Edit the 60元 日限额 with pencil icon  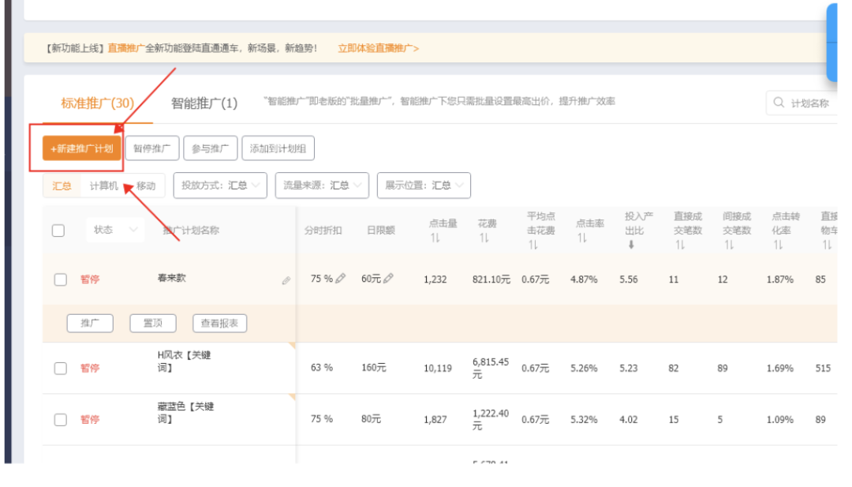point(387,278)
